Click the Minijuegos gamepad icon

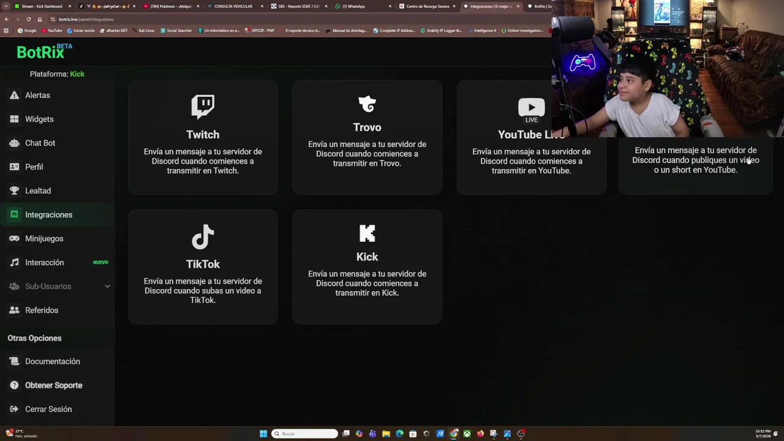(x=14, y=238)
